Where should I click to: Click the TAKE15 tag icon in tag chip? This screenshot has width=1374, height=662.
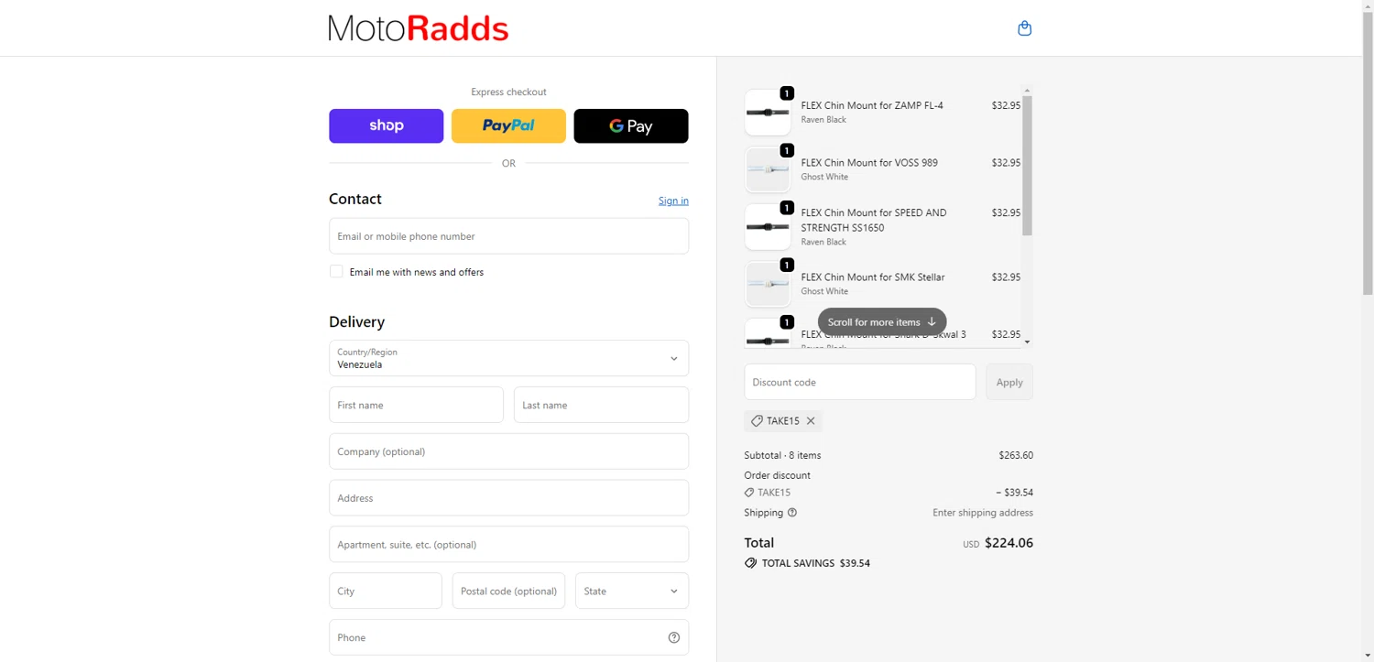757,421
